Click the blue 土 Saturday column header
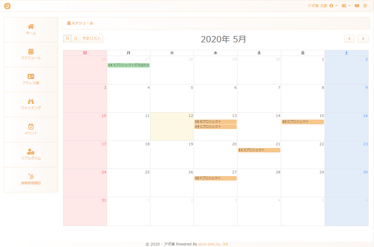The height and width of the screenshot is (247, 374). [x=346, y=53]
